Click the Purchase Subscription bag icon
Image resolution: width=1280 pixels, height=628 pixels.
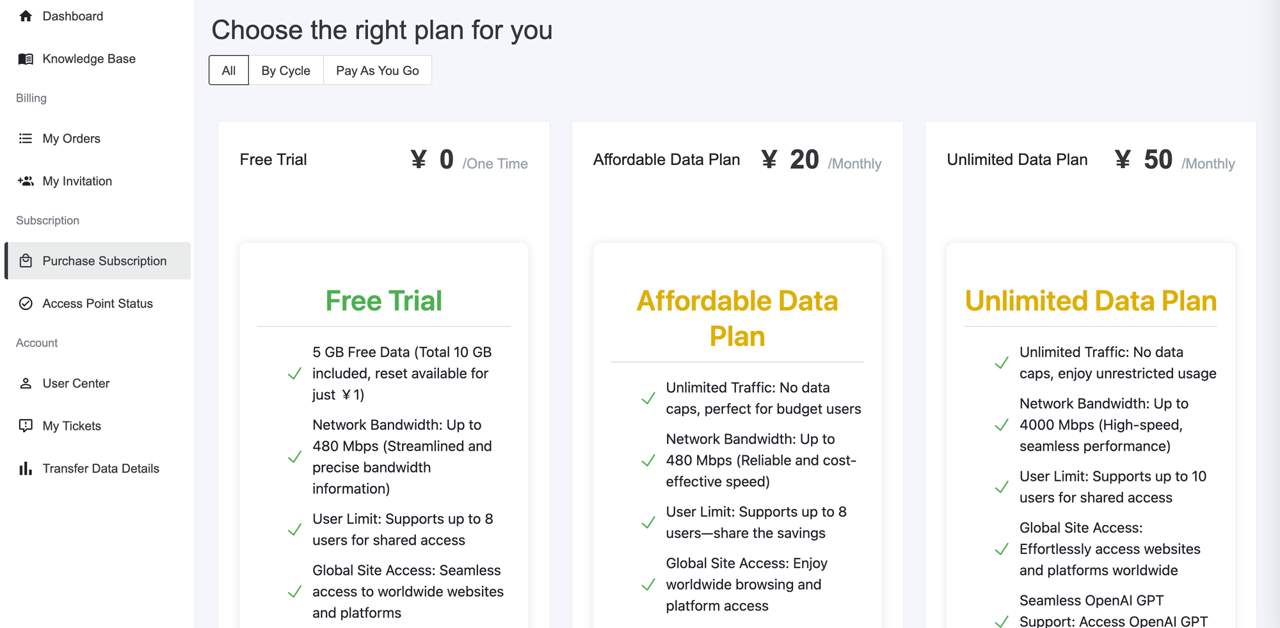26,261
